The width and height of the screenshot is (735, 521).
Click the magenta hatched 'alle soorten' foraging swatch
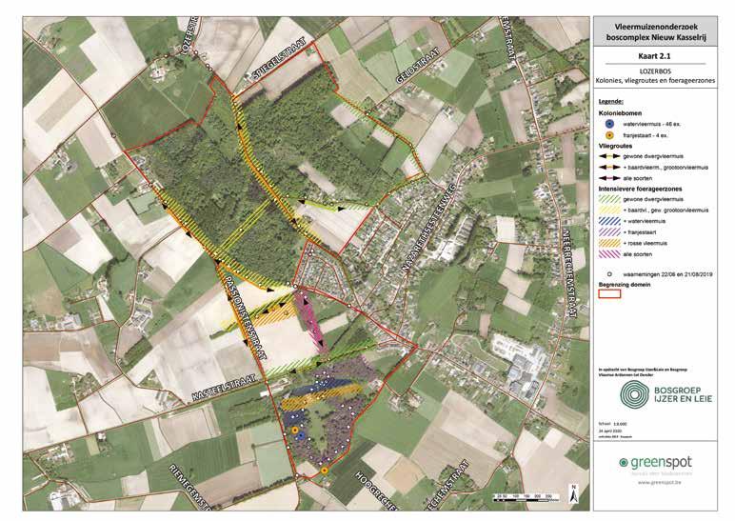[x=609, y=254]
